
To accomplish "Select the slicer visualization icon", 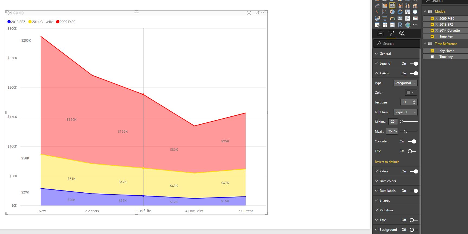I will [377, 25].
